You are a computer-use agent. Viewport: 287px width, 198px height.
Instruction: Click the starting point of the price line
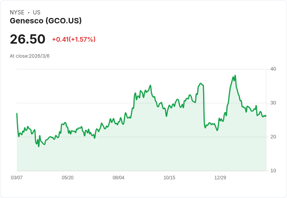point(17,113)
